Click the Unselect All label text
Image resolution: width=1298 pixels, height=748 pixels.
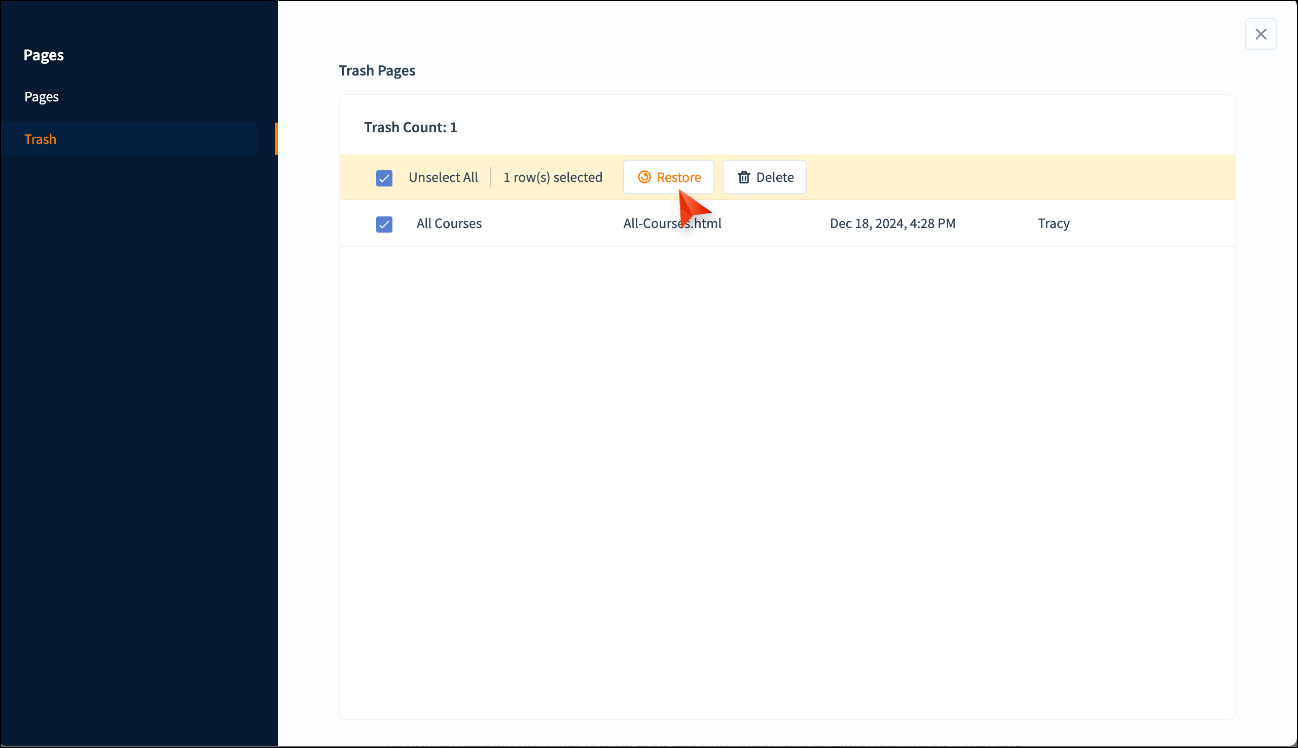(x=443, y=177)
